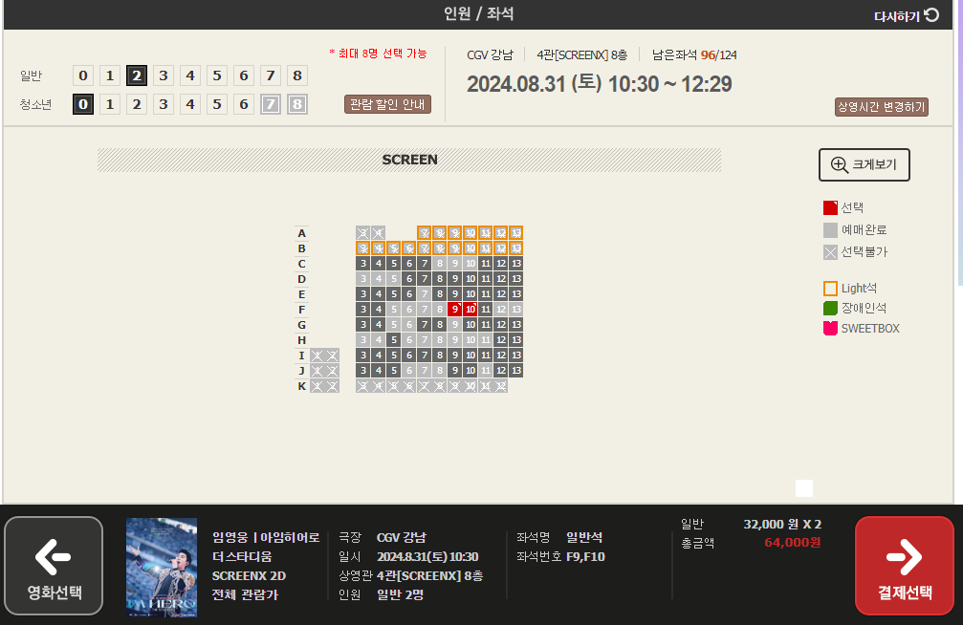Set 일반 count to 5
Image resolution: width=963 pixels, height=625 pixels.
[217, 75]
